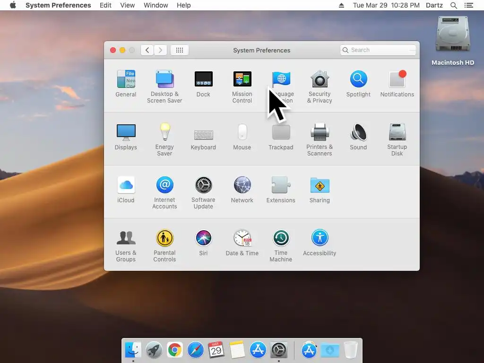Click the date and time in menu bar
The height and width of the screenshot is (363, 484).
(386, 5)
